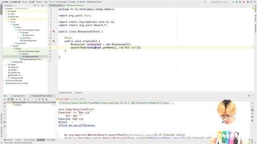
Task: Click the green Run button in top toolbar
Action: click(x=233, y=2)
